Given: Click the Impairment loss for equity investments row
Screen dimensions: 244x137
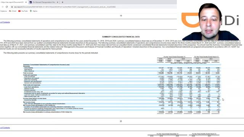Looking at the screenshot, I should 55,93.
